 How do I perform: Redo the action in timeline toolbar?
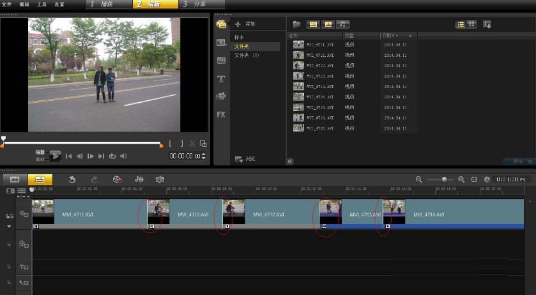point(95,179)
